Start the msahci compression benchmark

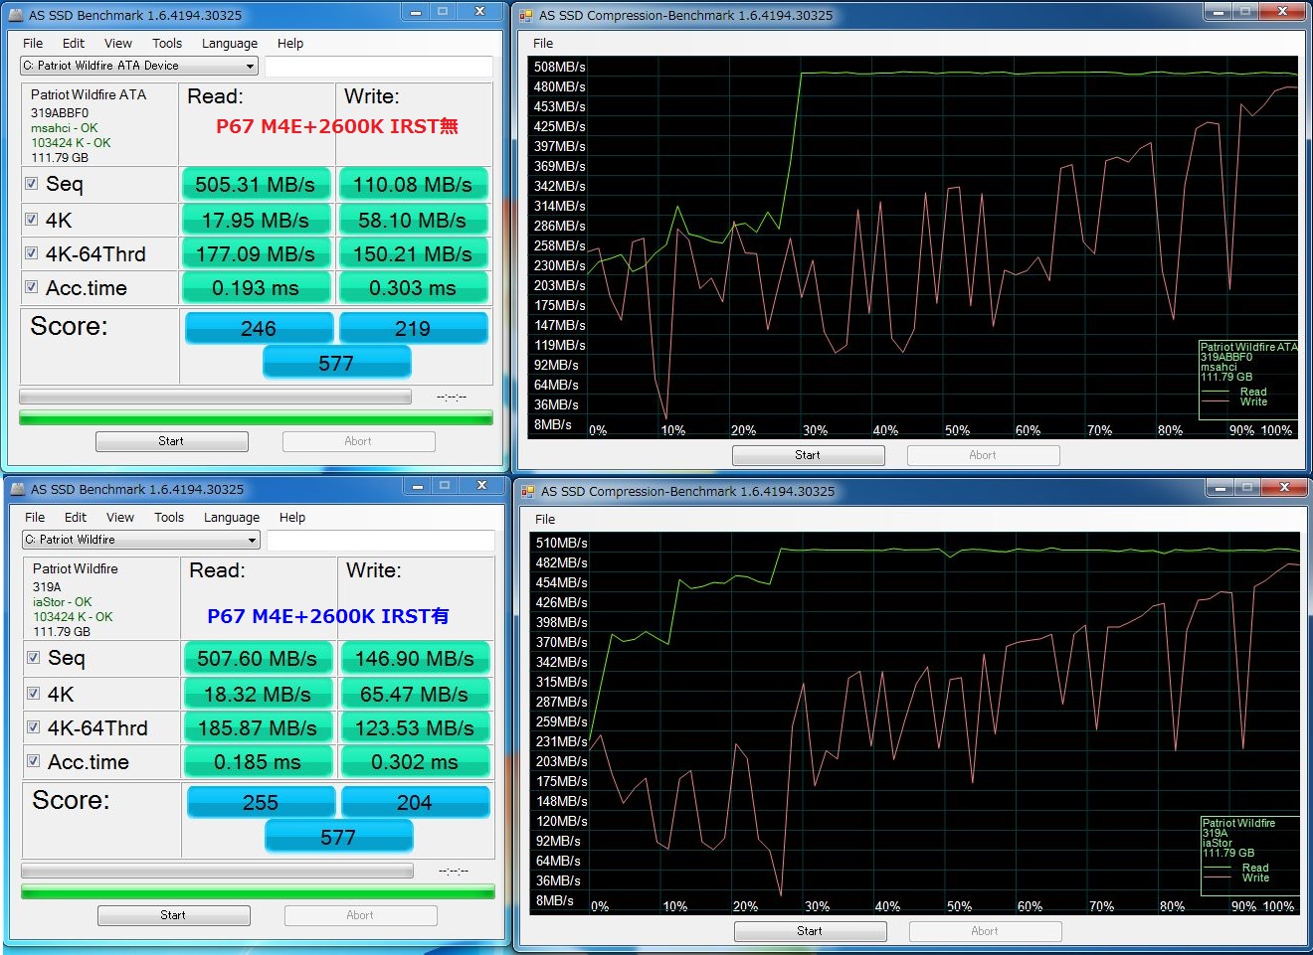pyautogui.click(x=808, y=455)
